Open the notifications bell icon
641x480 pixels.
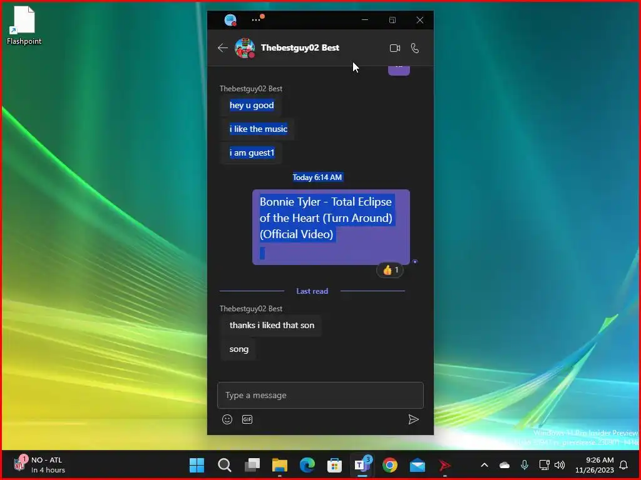click(624, 465)
